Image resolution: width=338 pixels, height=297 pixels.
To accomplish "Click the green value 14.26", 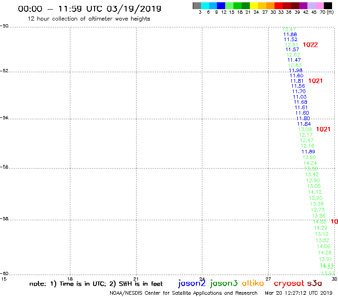I will pos(325,253).
